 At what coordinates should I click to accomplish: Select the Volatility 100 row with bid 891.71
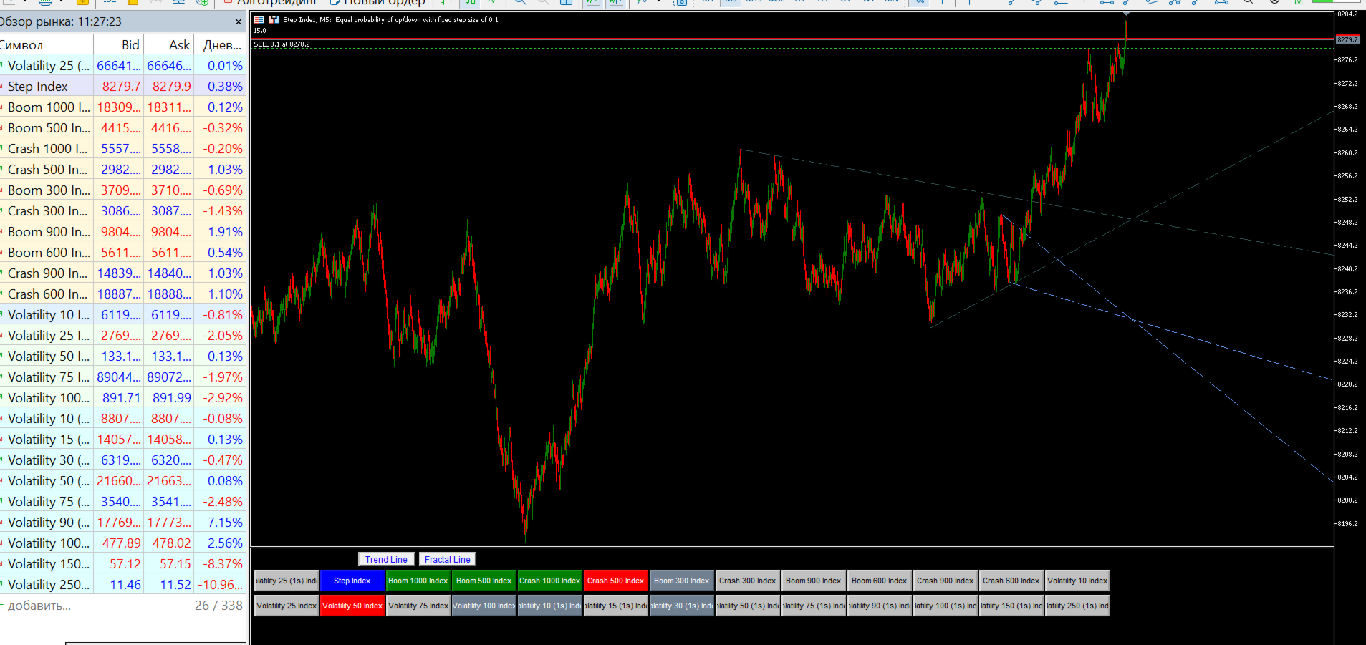pyautogui.click(x=123, y=397)
